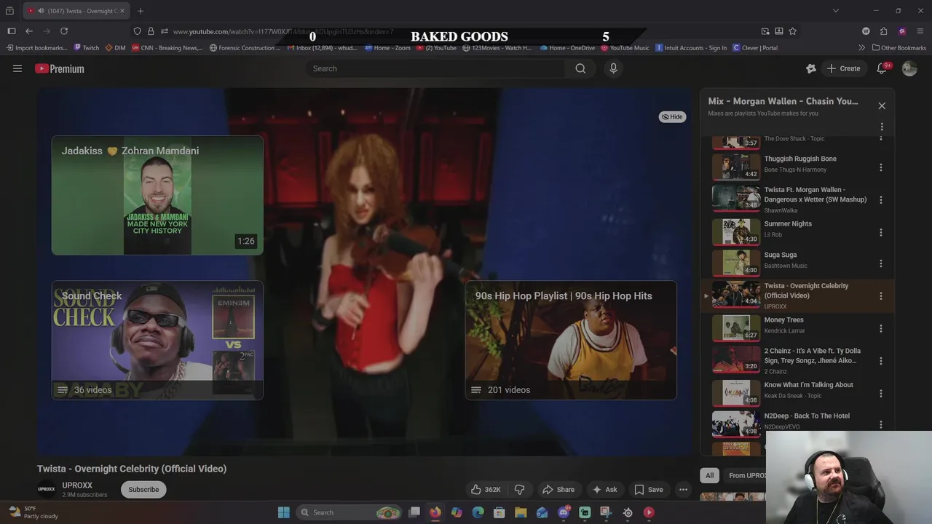Subscribe to UPROXX channel
932x524 pixels.
pos(143,489)
